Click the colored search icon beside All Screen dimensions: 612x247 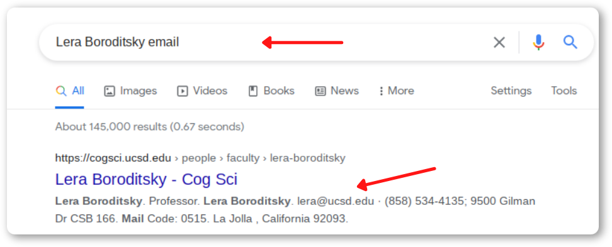(x=61, y=91)
